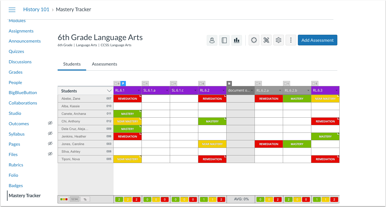386x207 pixels.
Task: Click the hamburger navigation menu icon
Action: (x=12, y=9)
